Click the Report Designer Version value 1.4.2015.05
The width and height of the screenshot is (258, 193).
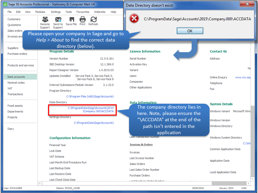[x=106, y=70]
